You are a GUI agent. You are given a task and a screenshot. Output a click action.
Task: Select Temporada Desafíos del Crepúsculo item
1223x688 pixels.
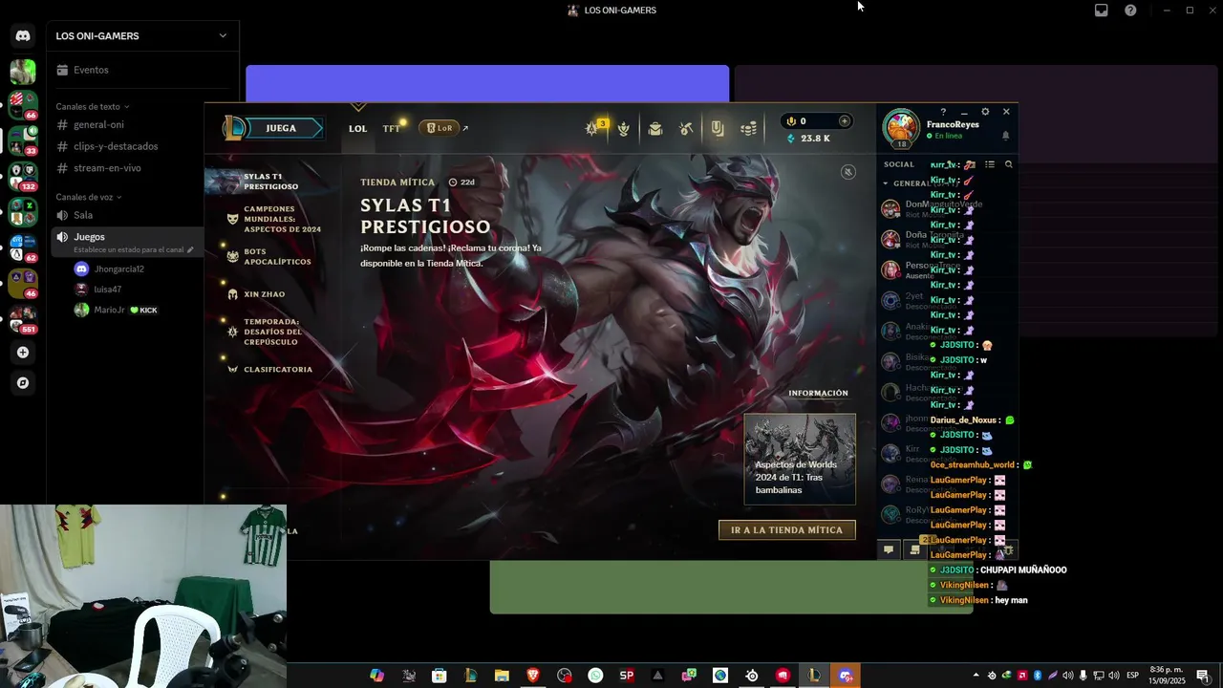[x=272, y=332]
